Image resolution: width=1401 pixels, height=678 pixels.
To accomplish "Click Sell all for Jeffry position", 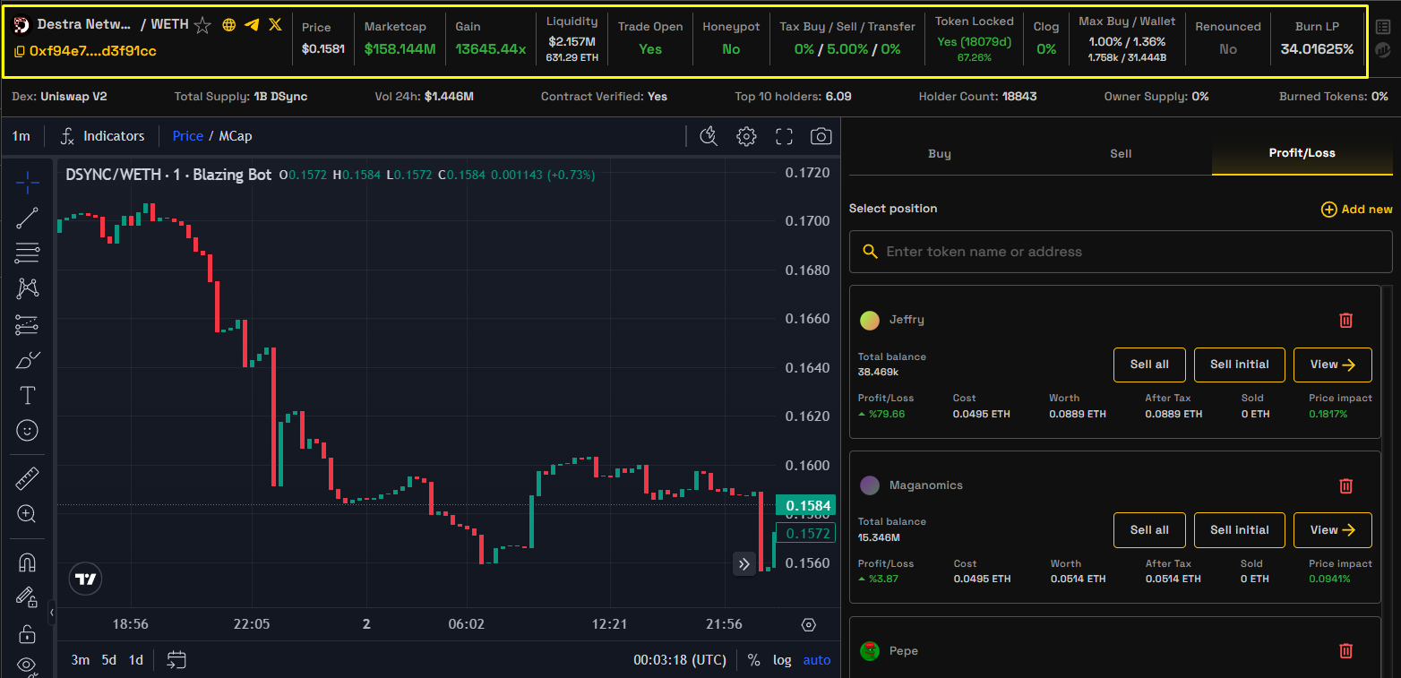I will tap(1148, 365).
